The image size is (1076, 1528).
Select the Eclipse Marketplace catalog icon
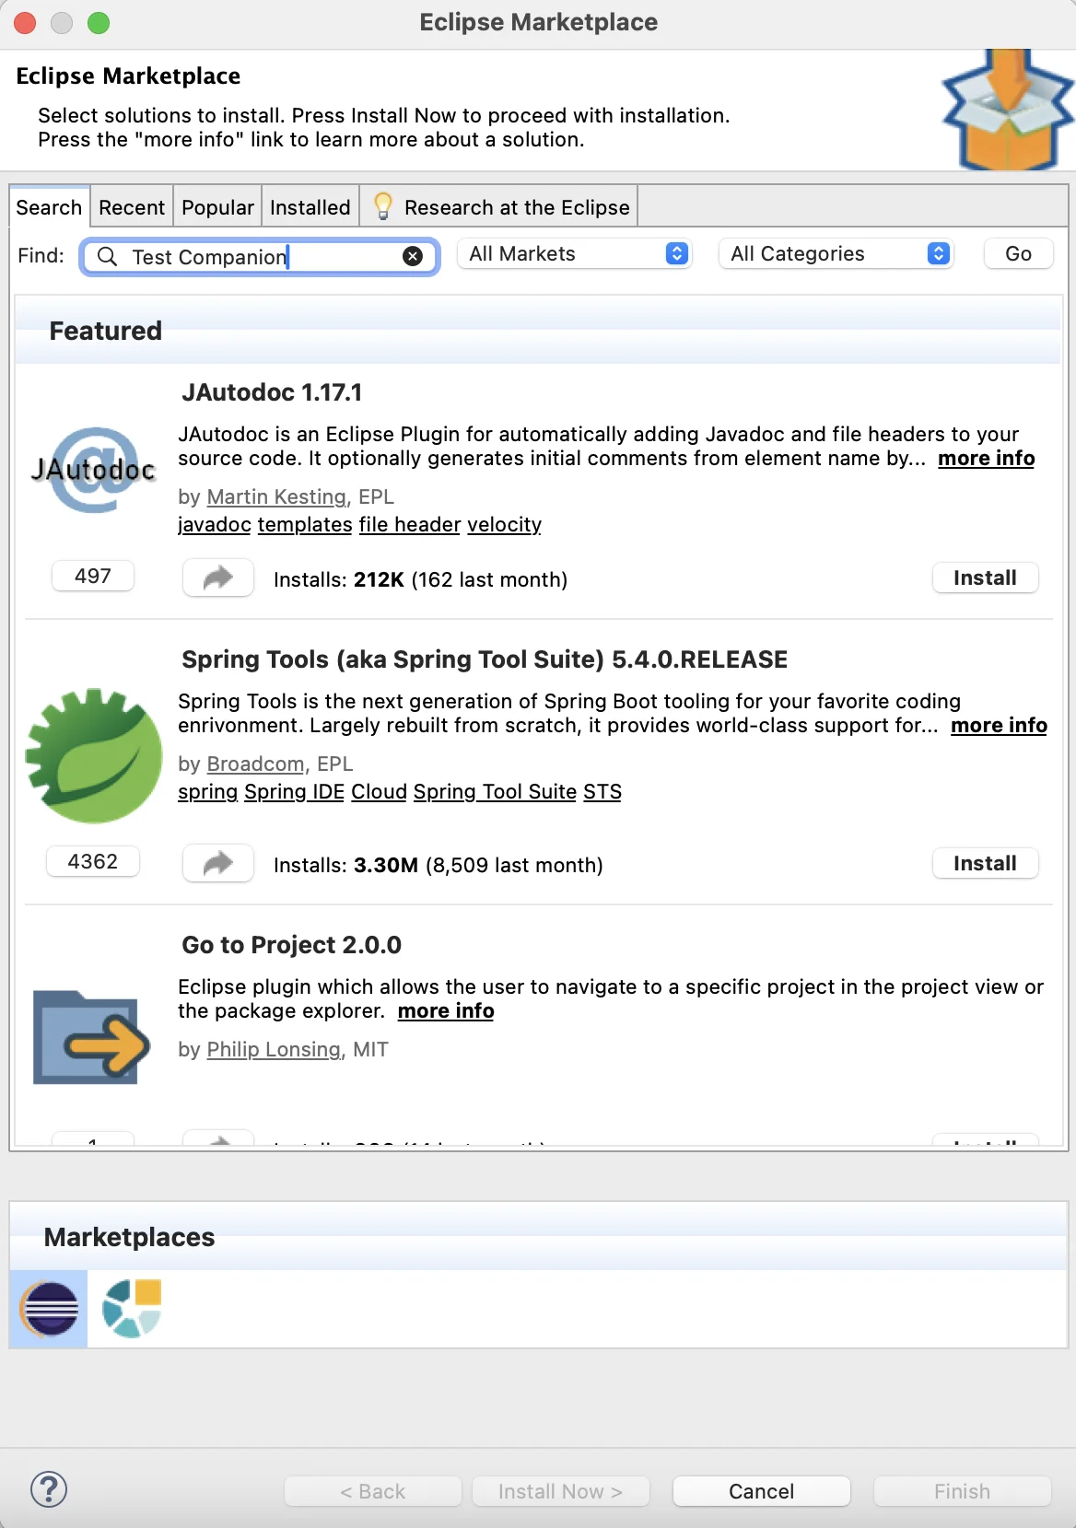(49, 1309)
